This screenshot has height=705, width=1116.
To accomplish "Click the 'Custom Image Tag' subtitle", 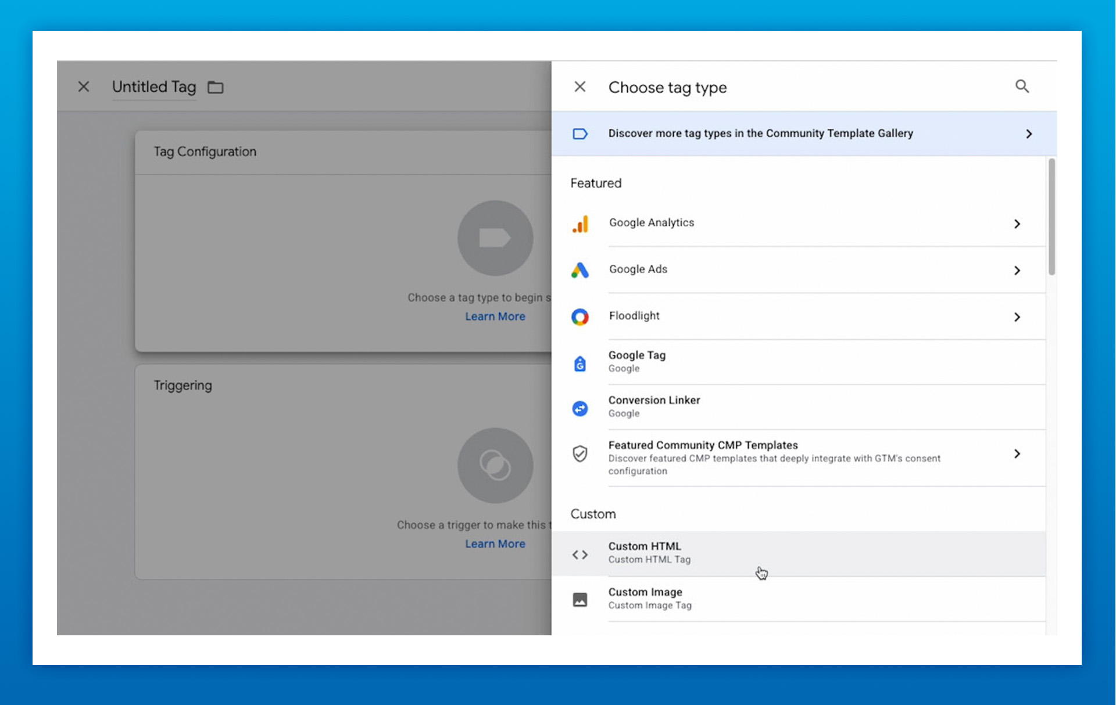I will (x=650, y=606).
